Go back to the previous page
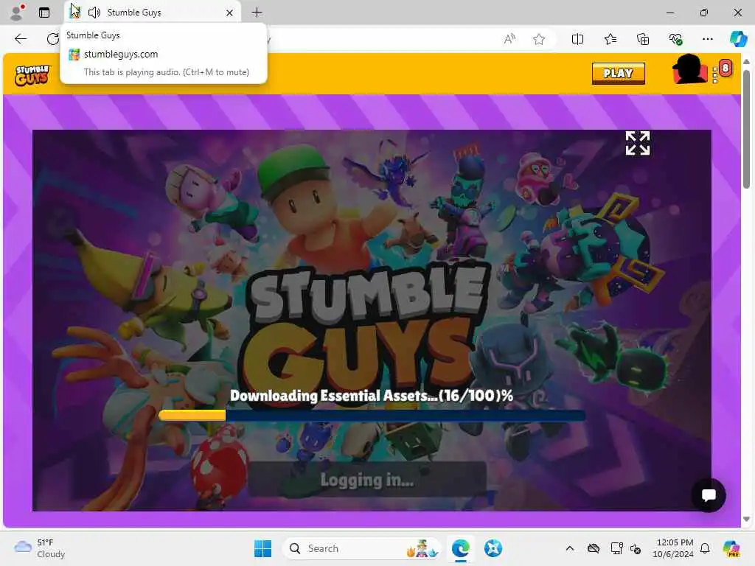This screenshot has width=755, height=566. point(21,39)
